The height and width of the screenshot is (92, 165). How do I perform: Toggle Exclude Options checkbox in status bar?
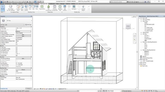(x=123, y=91)
